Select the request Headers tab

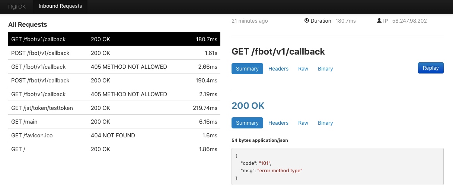(x=278, y=69)
